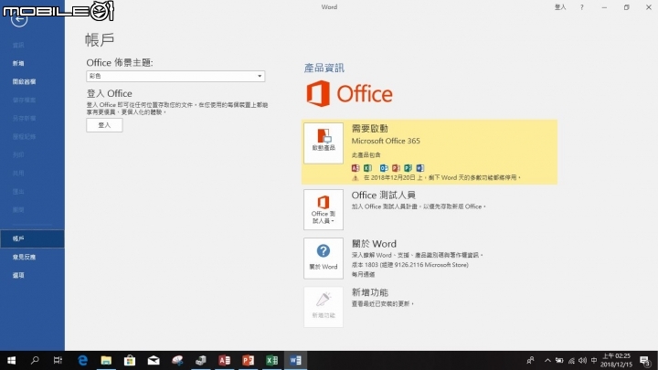Select the 資訊 sidebar item
The height and width of the screenshot is (370, 658).
tap(18, 45)
